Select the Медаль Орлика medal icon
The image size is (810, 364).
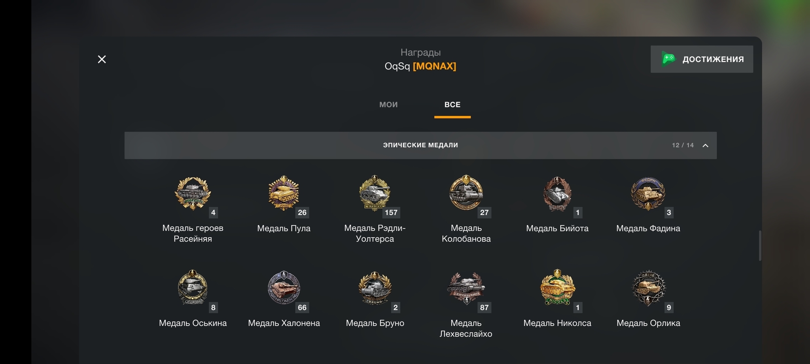pyautogui.click(x=648, y=288)
